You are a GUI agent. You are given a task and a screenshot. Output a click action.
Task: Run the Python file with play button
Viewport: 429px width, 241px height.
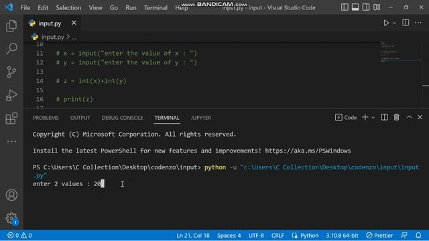(386, 23)
